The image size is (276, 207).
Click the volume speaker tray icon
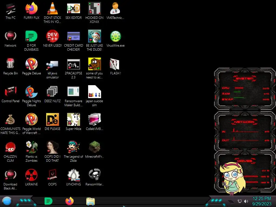click(246, 201)
